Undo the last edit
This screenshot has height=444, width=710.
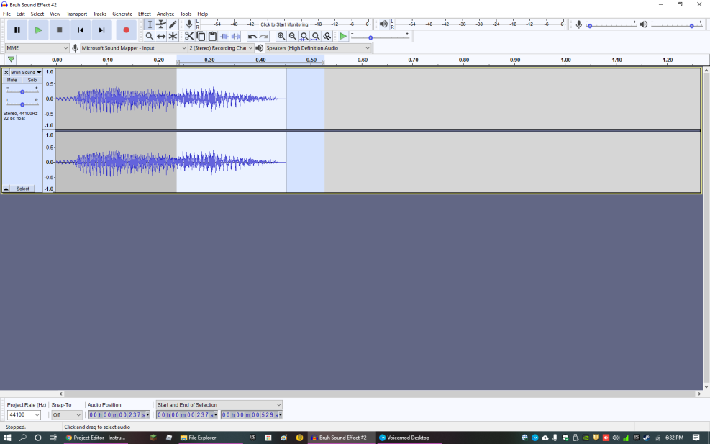pyautogui.click(x=252, y=36)
